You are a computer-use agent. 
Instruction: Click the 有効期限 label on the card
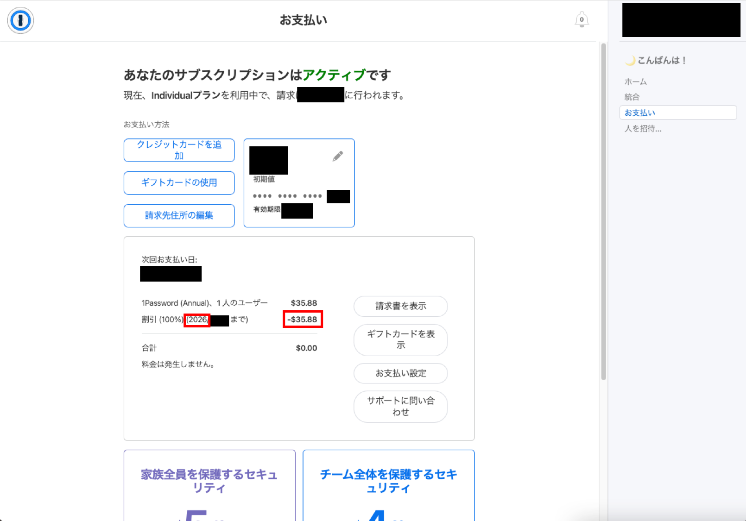tap(267, 209)
